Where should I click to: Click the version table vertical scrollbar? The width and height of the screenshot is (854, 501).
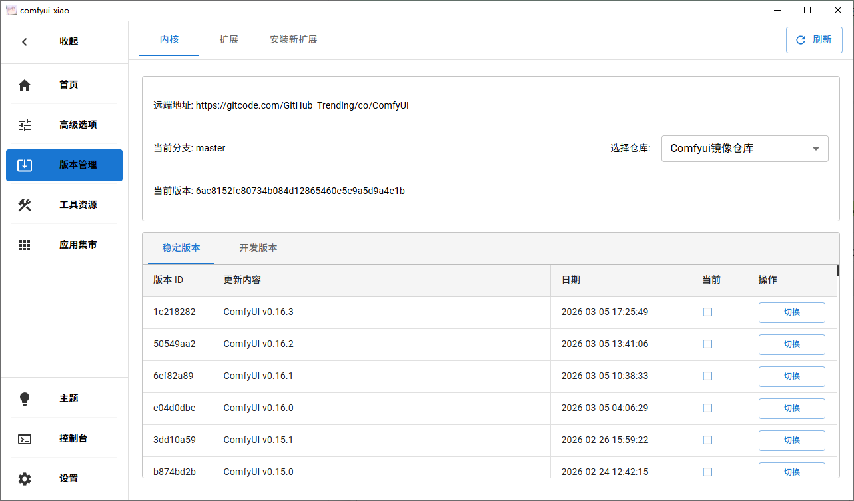point(837,270)
